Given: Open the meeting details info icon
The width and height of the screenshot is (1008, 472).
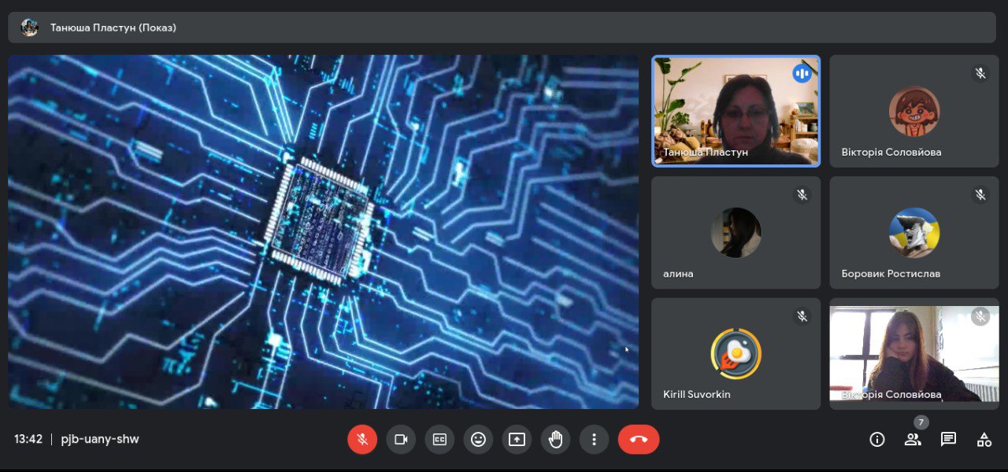Looking at the screenshot, I should (x=876, y=439).
